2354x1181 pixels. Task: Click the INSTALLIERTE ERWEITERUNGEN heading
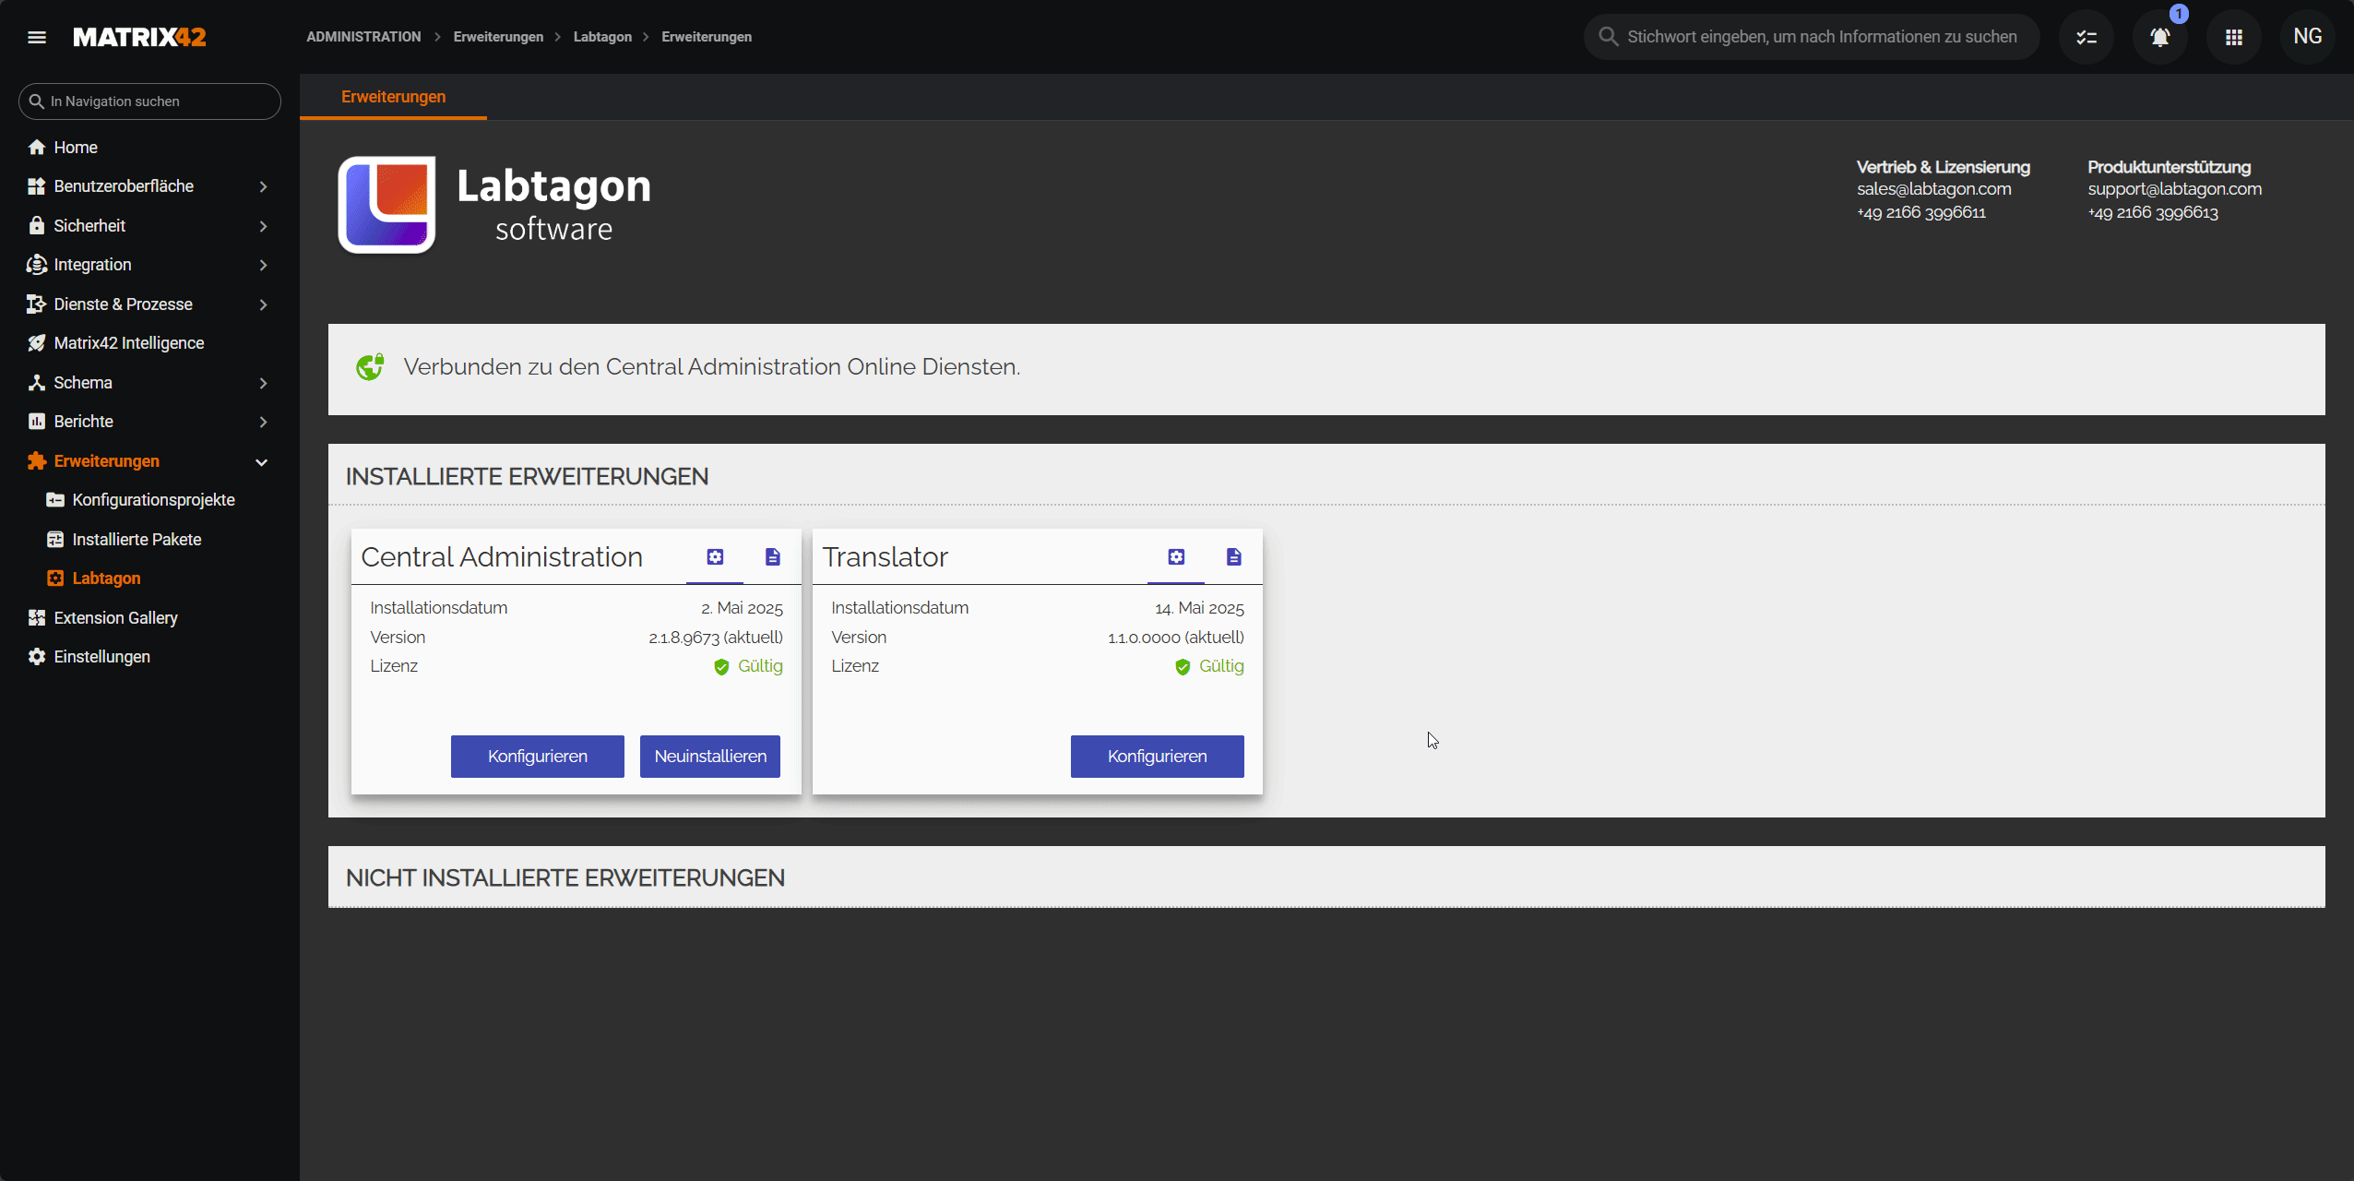[527, 476]
